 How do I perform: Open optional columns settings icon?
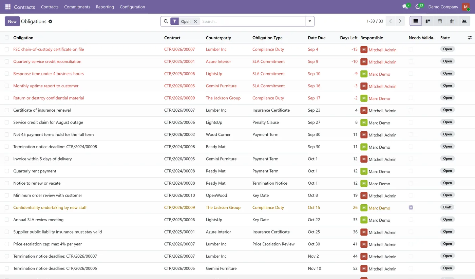click(470, 38)
